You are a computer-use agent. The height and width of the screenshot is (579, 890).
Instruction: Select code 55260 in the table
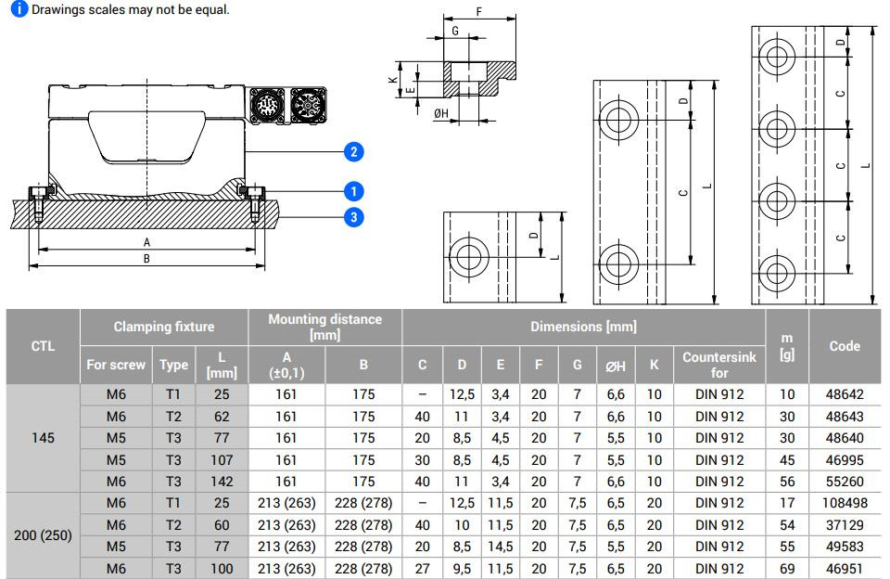845,482
